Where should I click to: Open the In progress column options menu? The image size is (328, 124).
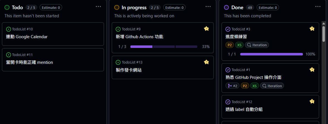tap(208, 6)
